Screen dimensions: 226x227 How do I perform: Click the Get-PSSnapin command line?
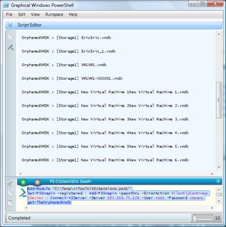(118, 193)
